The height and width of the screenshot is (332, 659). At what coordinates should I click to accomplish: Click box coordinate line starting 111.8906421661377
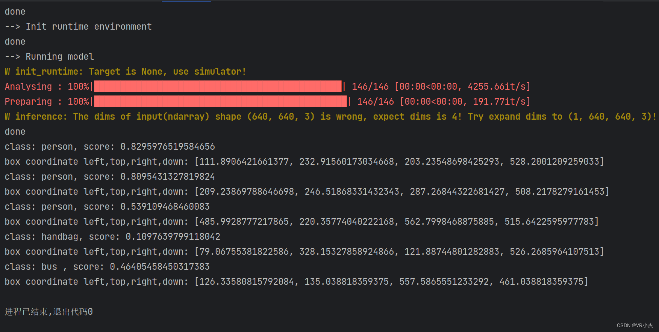point(304,162)
